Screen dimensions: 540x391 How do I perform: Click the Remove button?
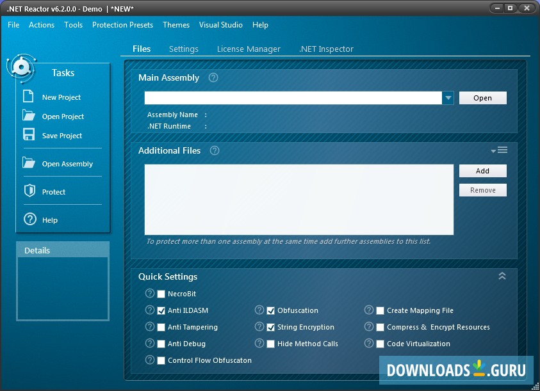click(x=483, y=190)
